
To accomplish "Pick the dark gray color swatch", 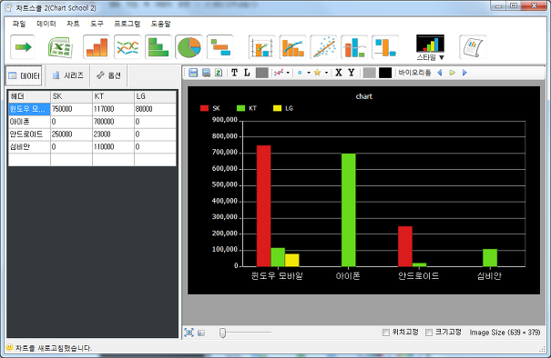I will (261, 73).
